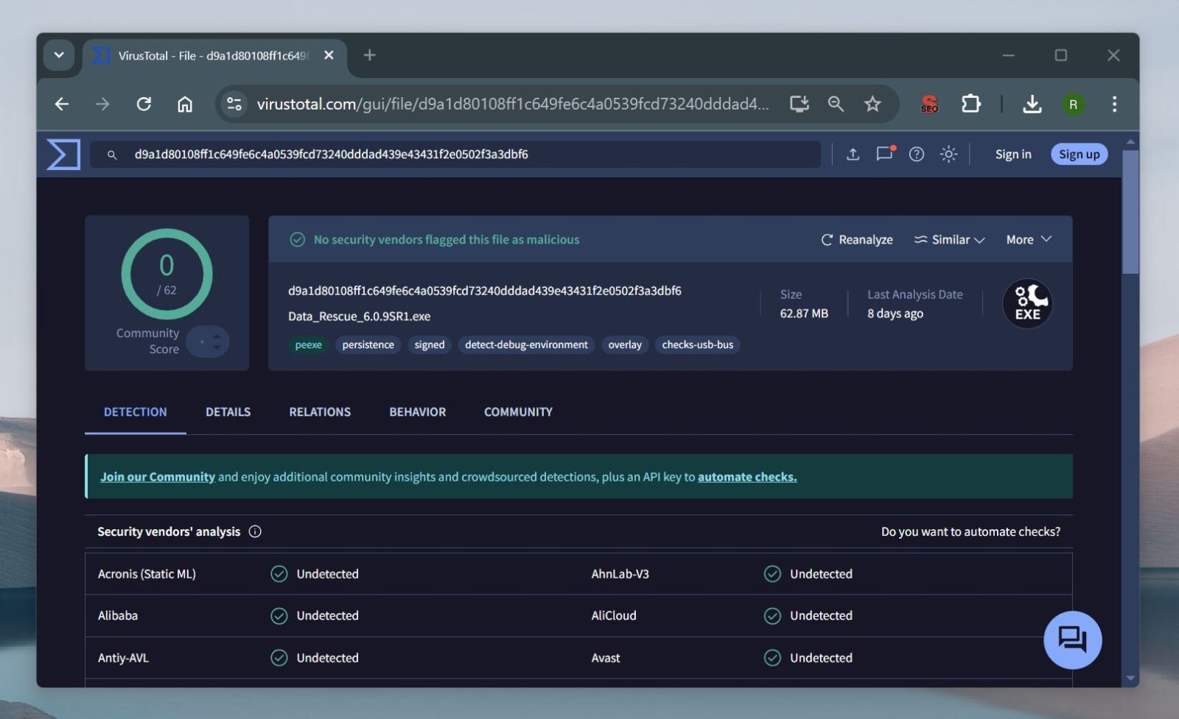Click the VirusTotal sigma logo
Viewport: 1179px width, 719px height.
tap(63, 155)
